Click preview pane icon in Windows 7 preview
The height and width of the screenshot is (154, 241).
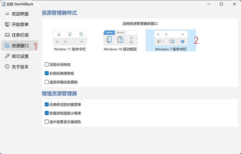click(x=172, y=41)
